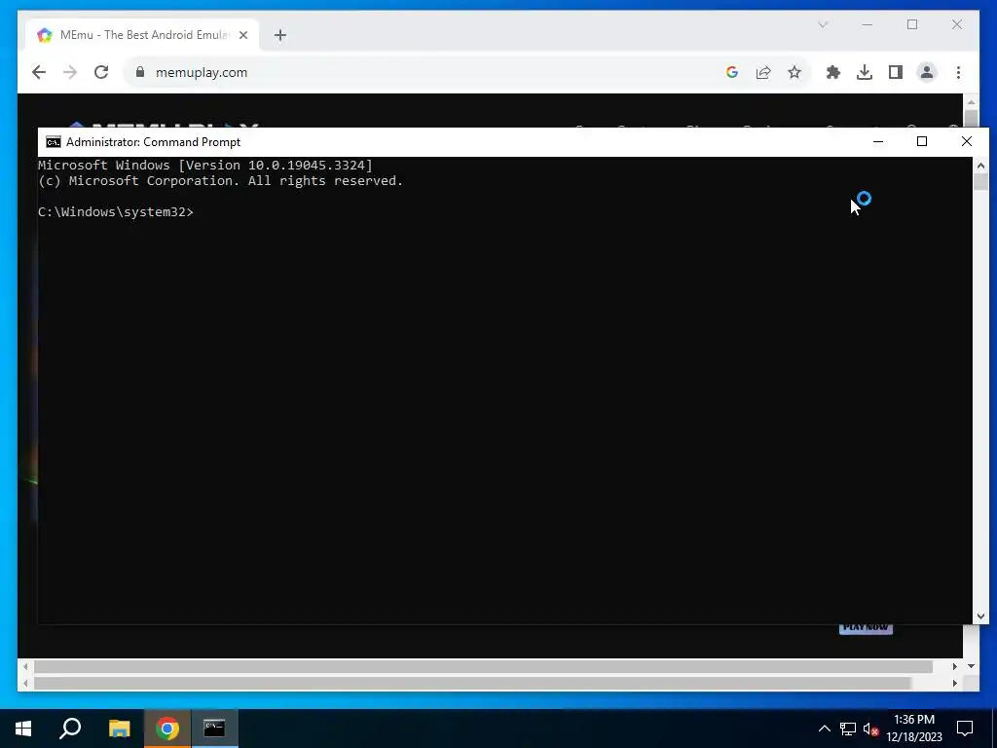Viewport: 997px width, 748px height.
Task: Click Chrome page vertical scroll-up arrow
Action: tap(971, 101)
